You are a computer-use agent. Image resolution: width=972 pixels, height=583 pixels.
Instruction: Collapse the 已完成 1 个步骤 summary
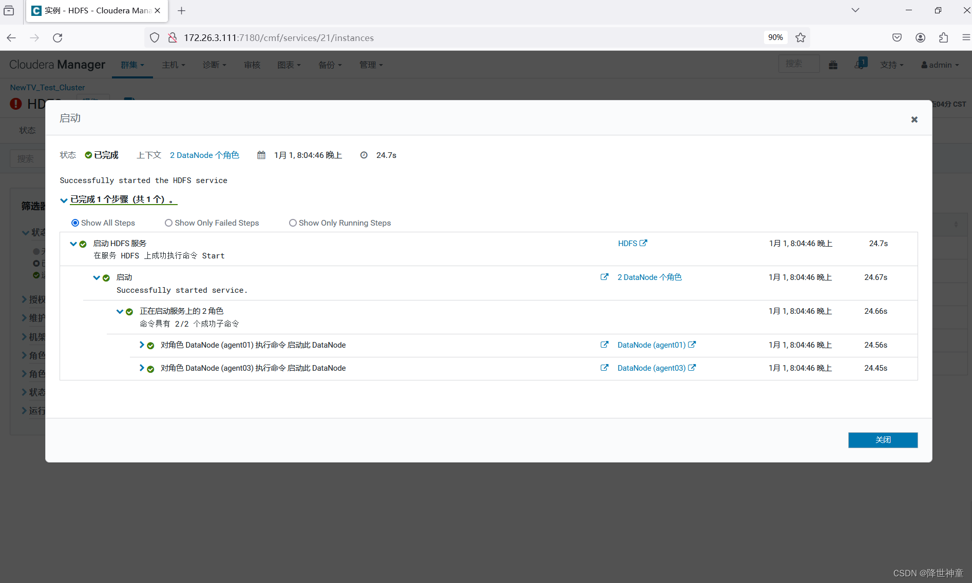pos(64,200)
